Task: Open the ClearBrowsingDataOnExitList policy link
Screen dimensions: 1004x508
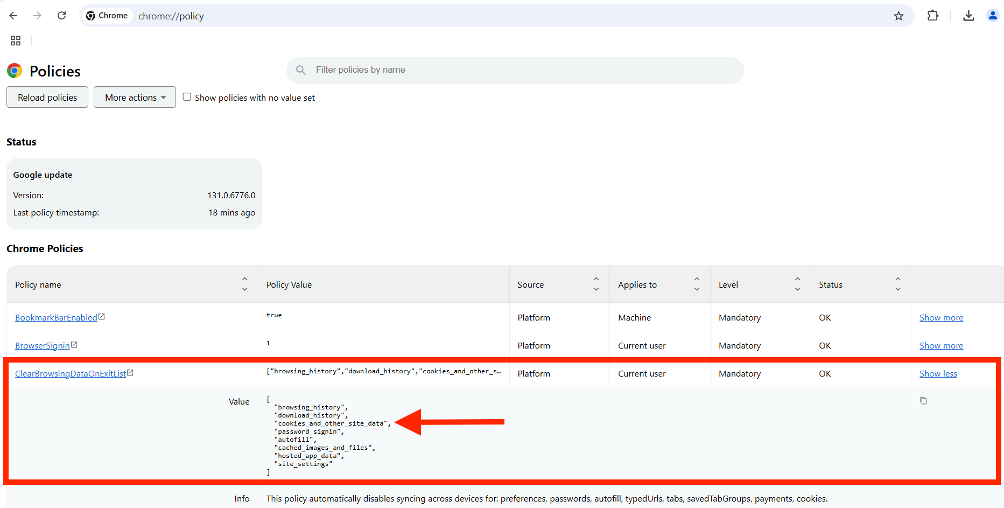Action: coord(69,373)
